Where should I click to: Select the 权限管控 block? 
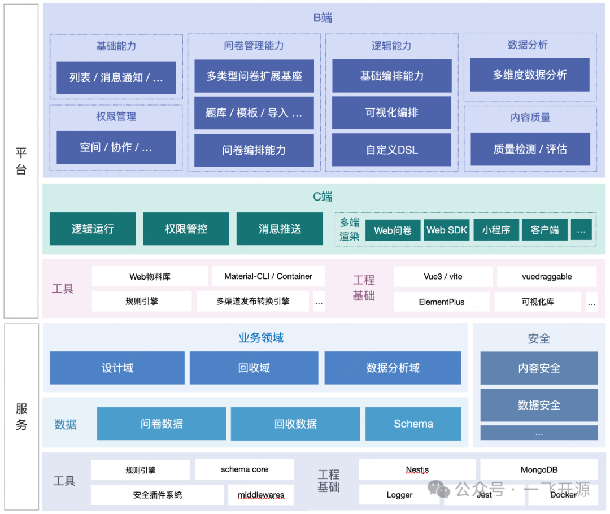pos(186,229)
